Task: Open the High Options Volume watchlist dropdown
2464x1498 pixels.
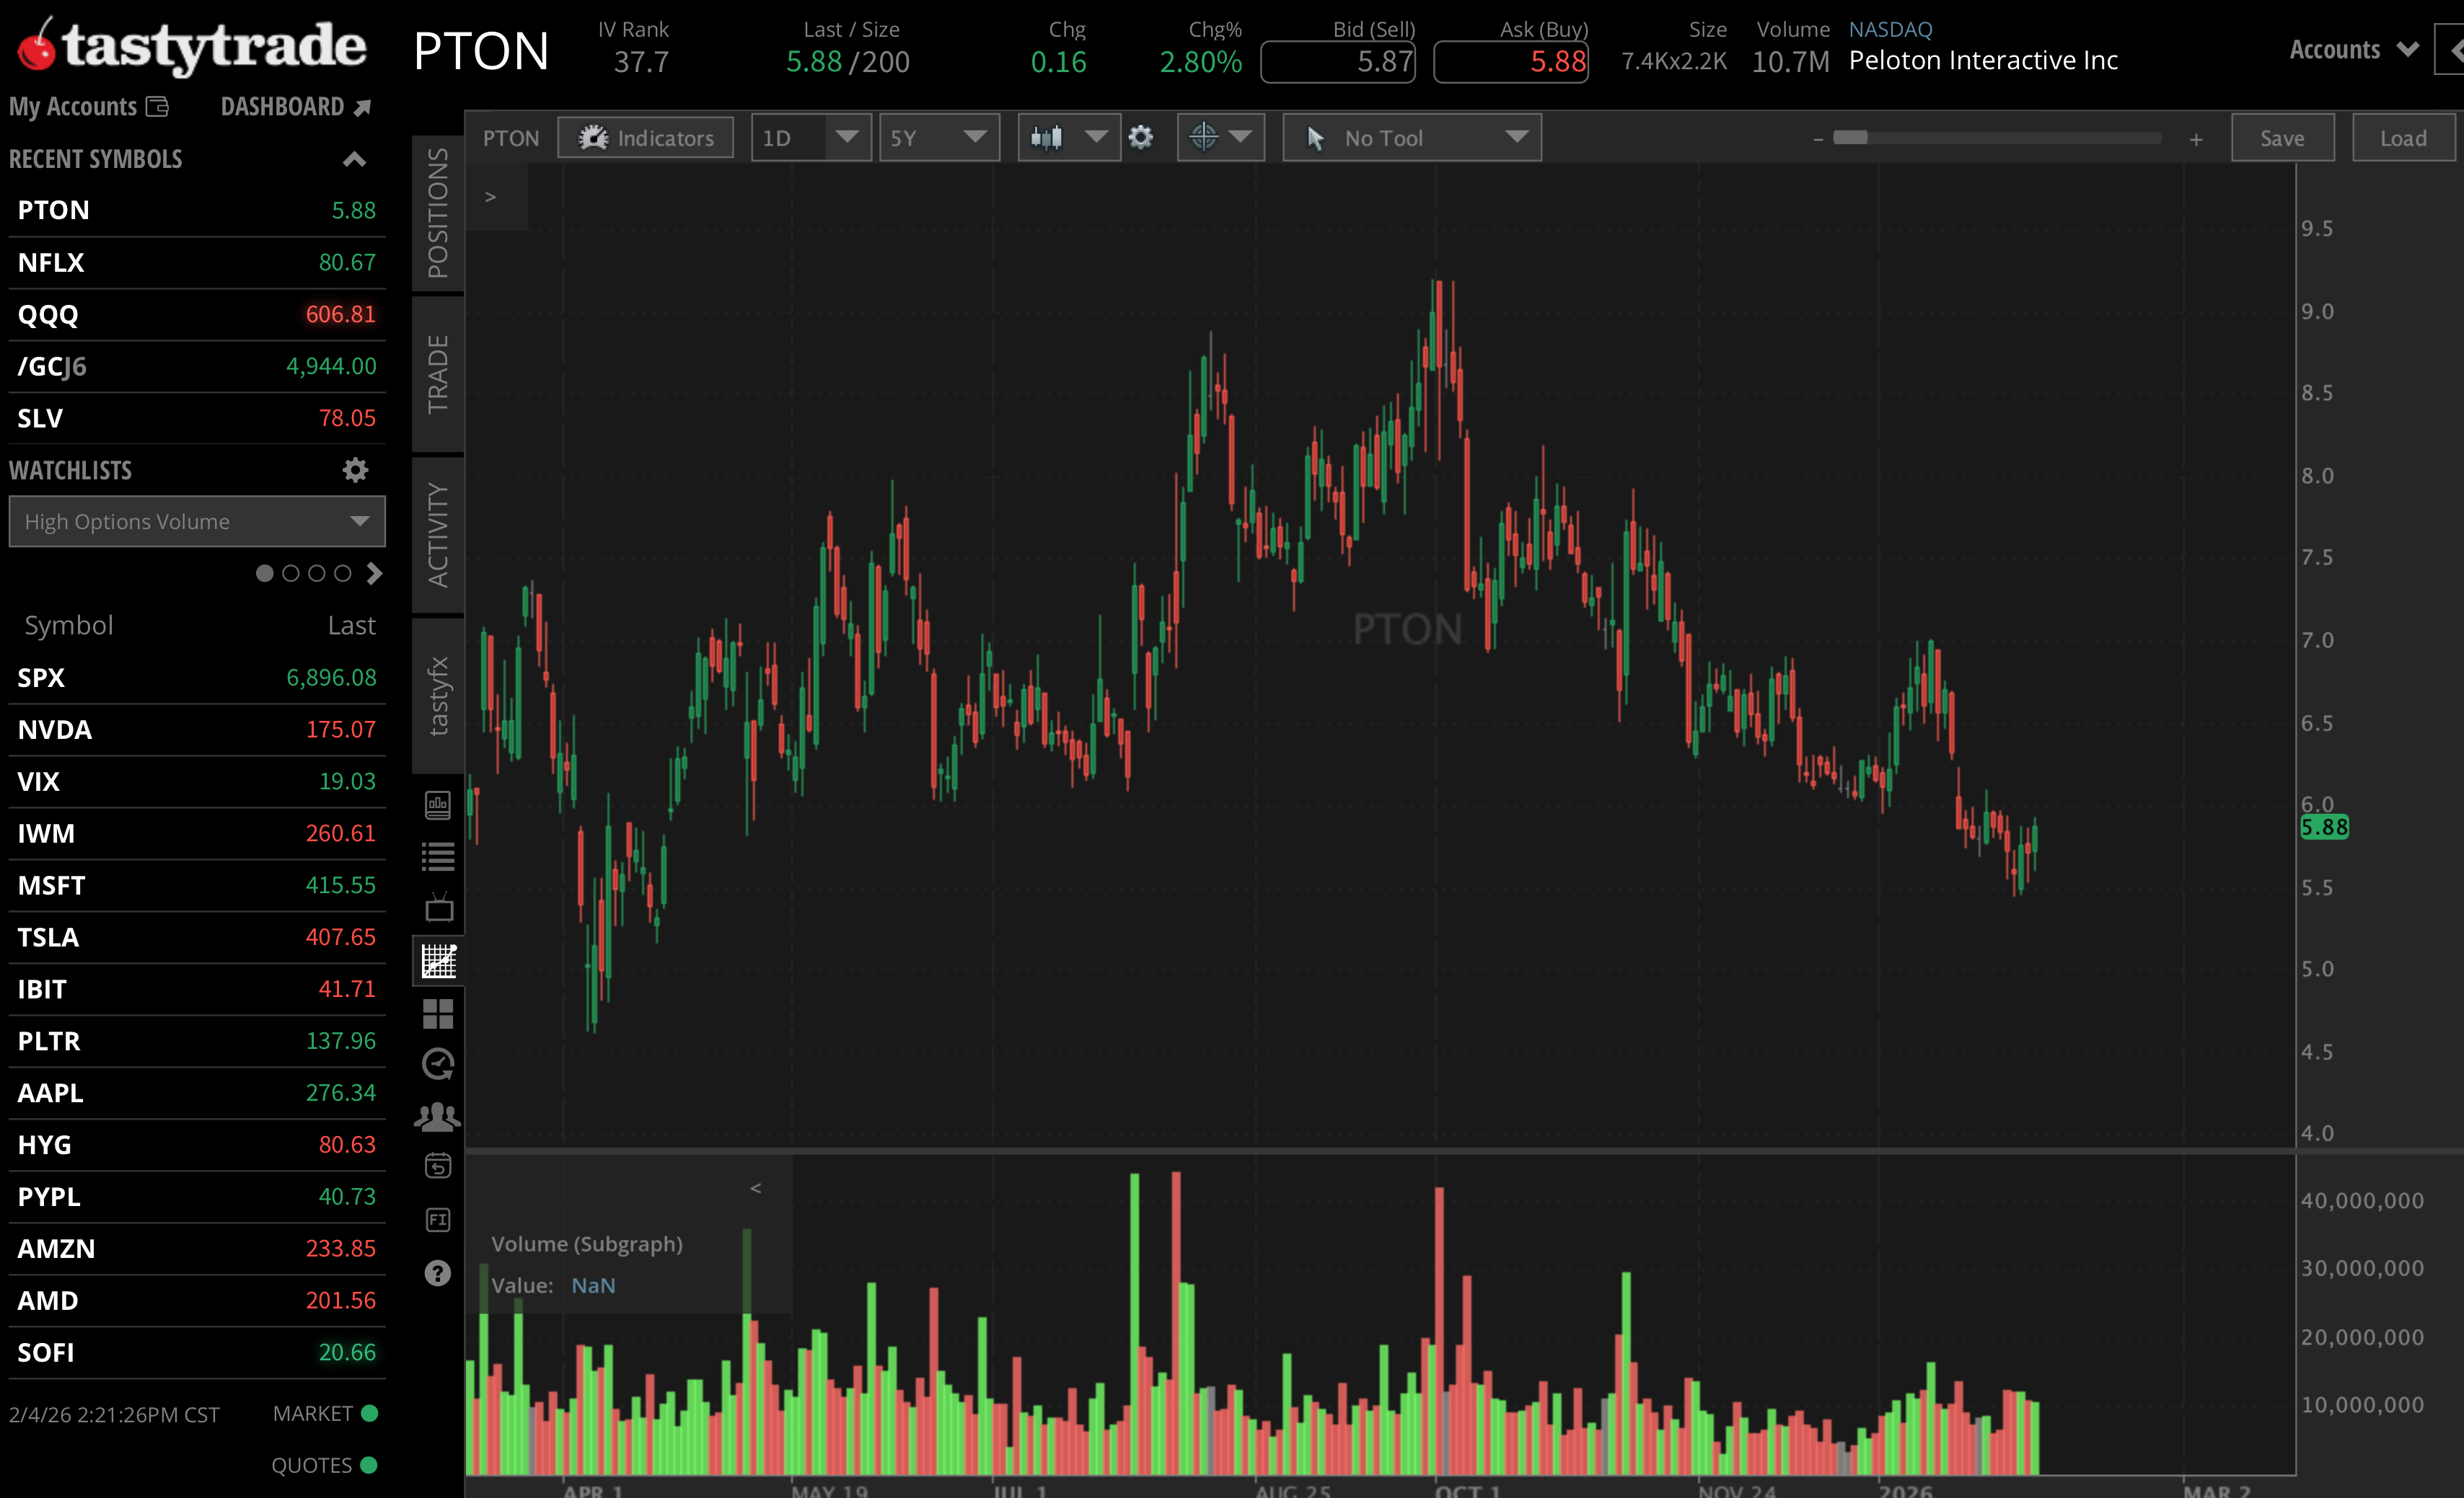Action: point(196,520)
